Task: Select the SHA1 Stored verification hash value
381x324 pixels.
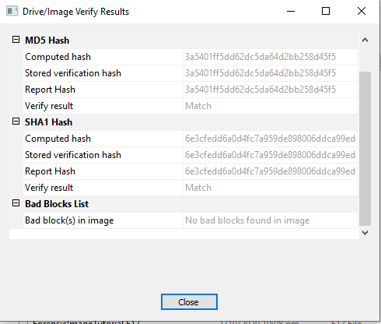Action: pos(271,155)
